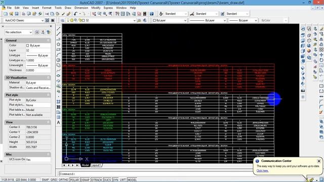Image resolution: width=324 pixels, height=182 pixels.
Task: Click the Move tool in Modify toolbar
Action: (321, 55)
